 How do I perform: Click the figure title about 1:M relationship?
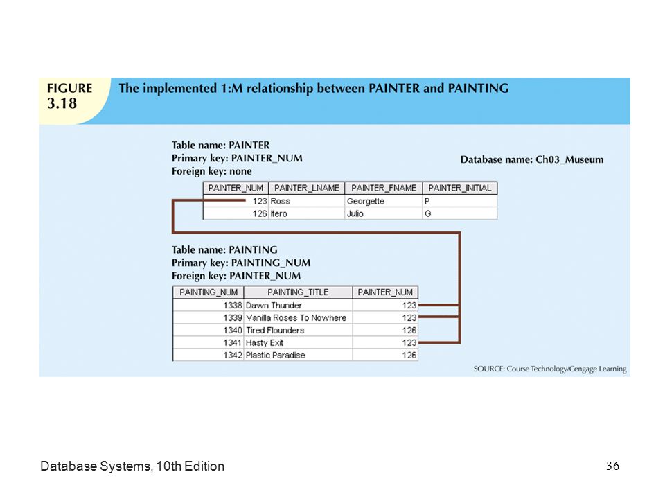point(314,88)
